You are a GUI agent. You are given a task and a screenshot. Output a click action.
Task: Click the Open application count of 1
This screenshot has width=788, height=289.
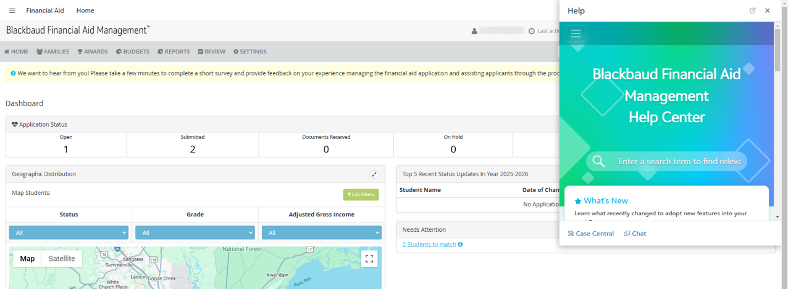66,149
